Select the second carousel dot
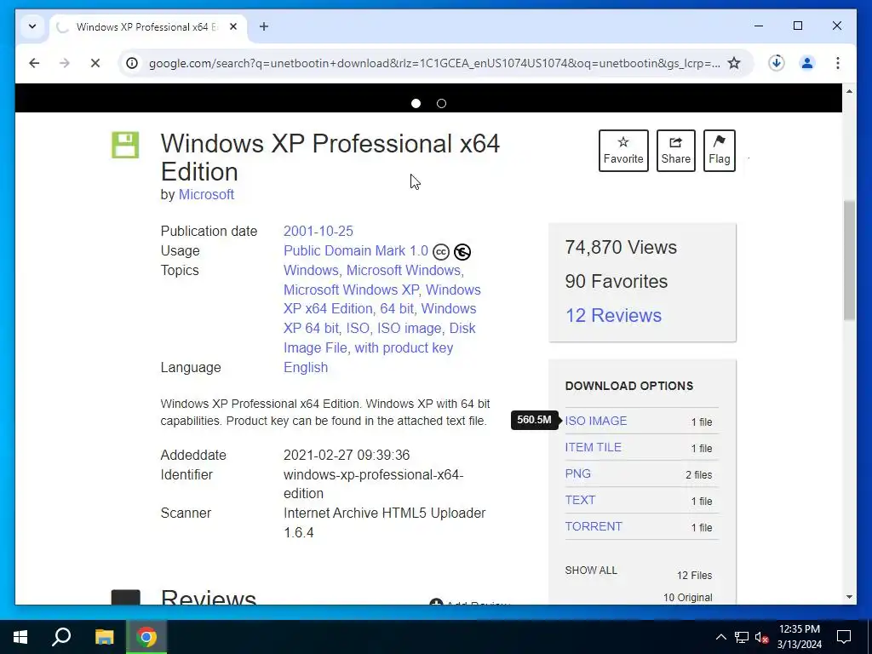 442,103
